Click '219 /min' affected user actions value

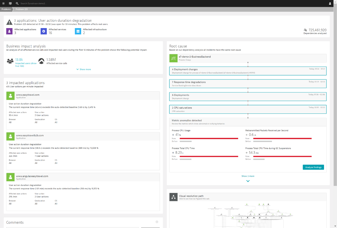click(x=13, y=197)
